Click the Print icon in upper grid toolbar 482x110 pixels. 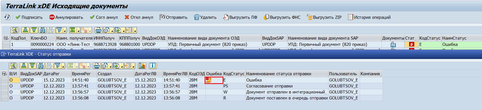point(99,30)
